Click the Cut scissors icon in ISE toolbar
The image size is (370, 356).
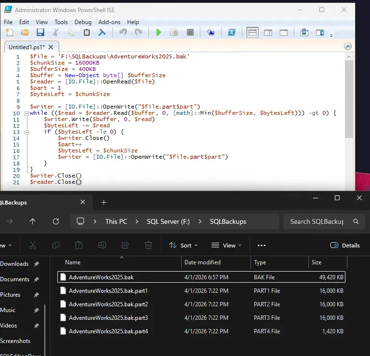tap(56, 32)
